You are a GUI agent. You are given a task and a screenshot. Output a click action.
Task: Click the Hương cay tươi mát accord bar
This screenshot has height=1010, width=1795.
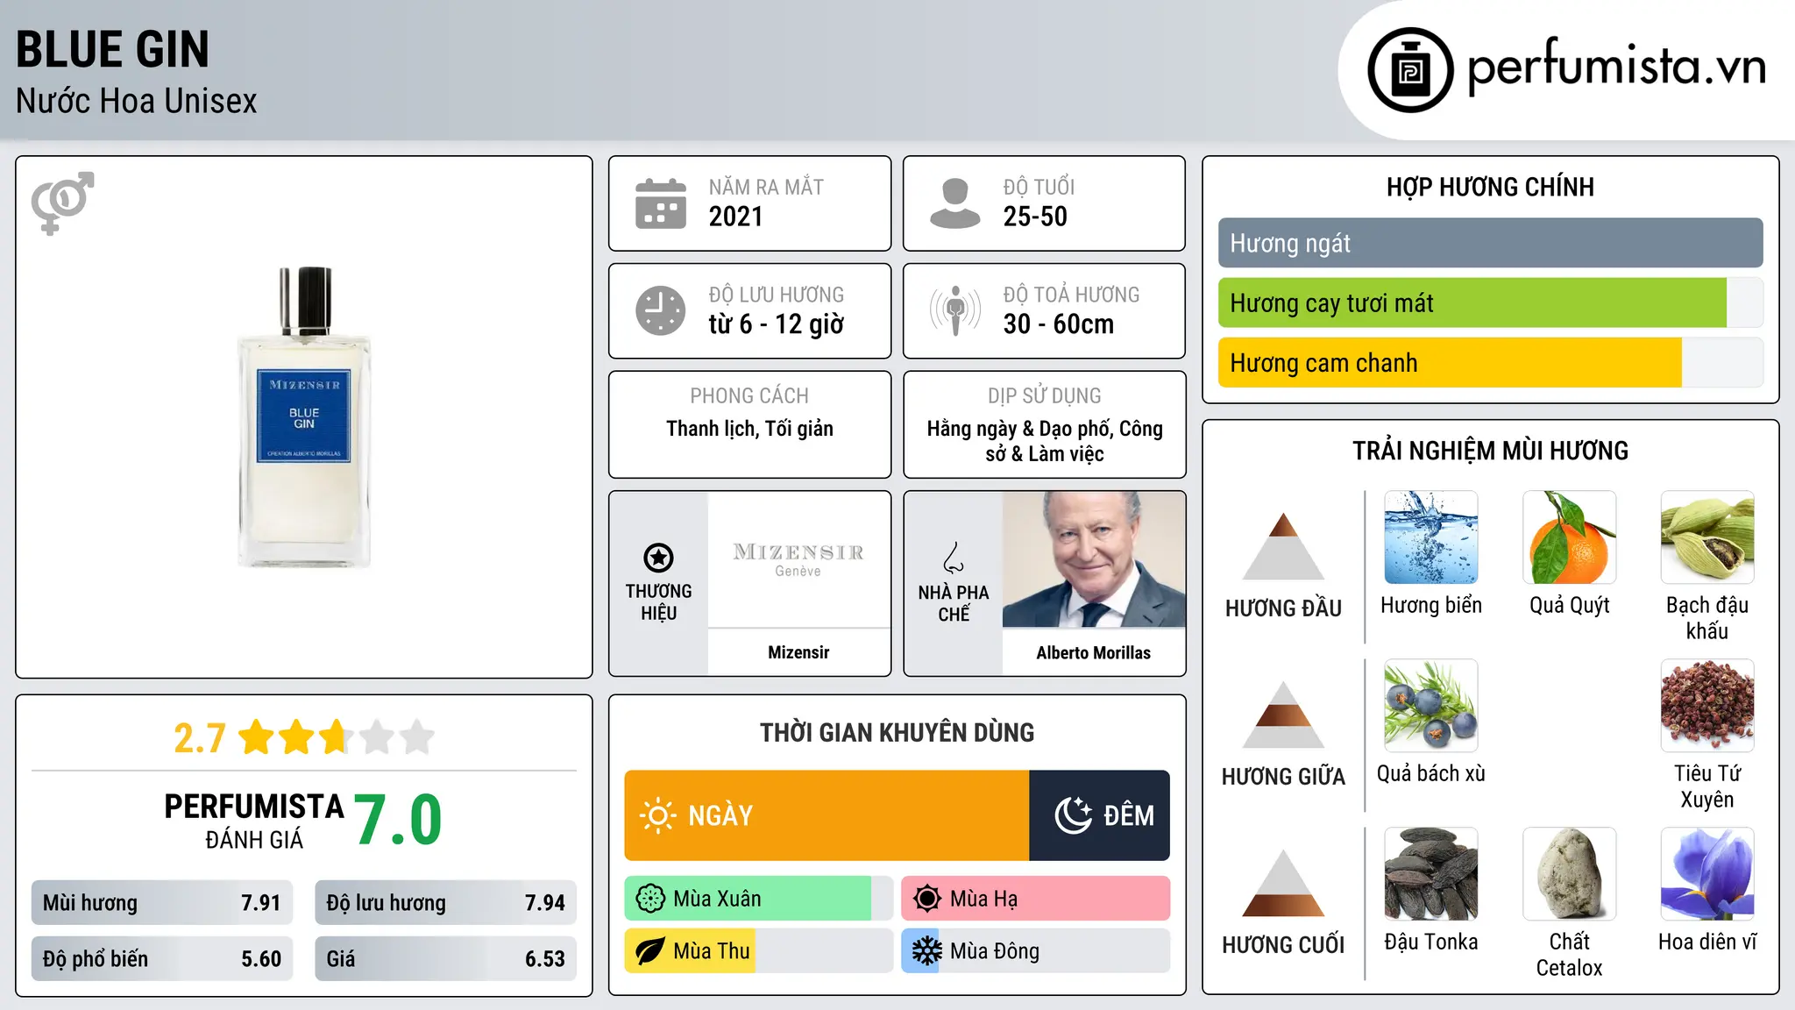1490,302
